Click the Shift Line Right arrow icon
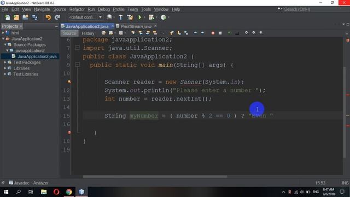Viewport: 350px width, 197px height. (x=202, y=33)
